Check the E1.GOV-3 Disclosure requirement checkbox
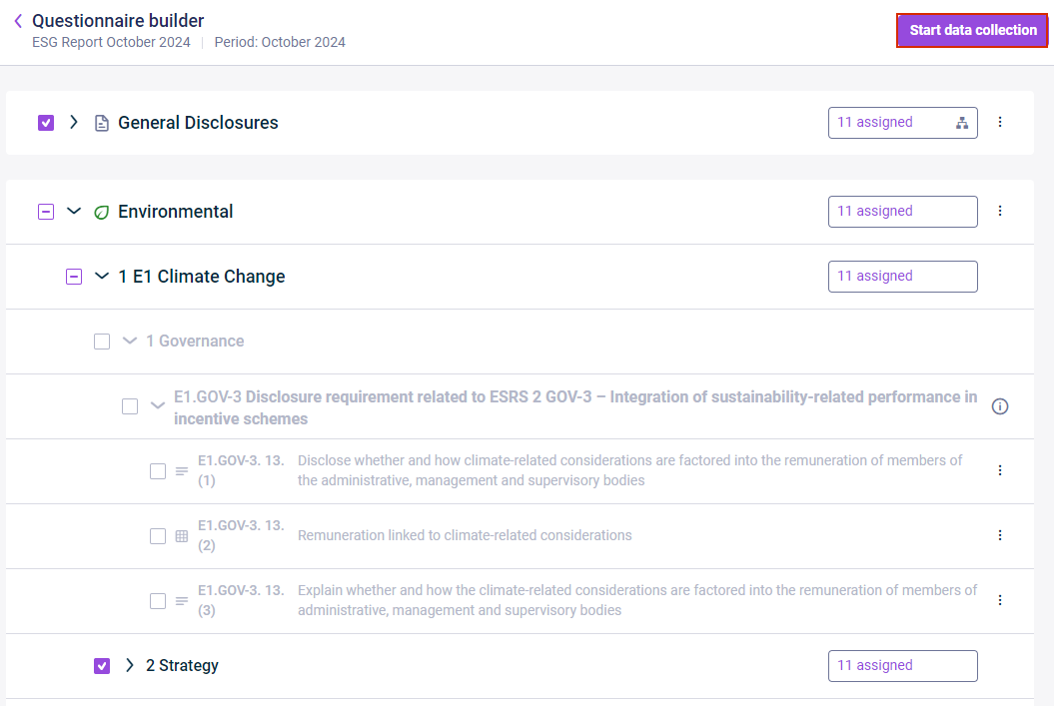Image resolution: width=1054 pixels, height=706 pixels. [x=130, y=406]
